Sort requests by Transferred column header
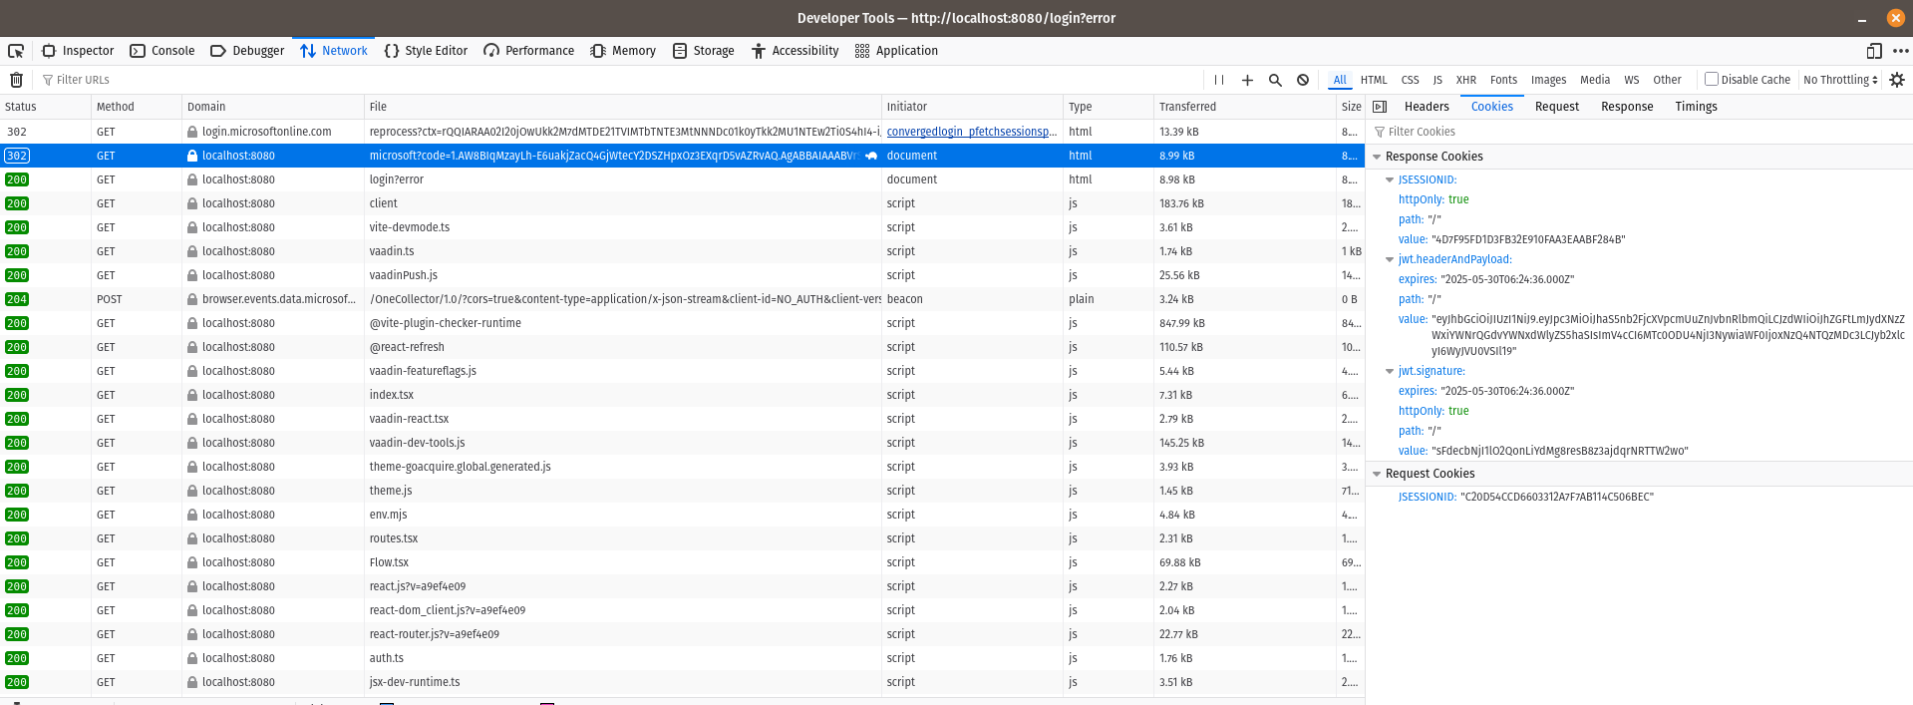This screenshot has height=705, width=1913. click(1187, 107)
